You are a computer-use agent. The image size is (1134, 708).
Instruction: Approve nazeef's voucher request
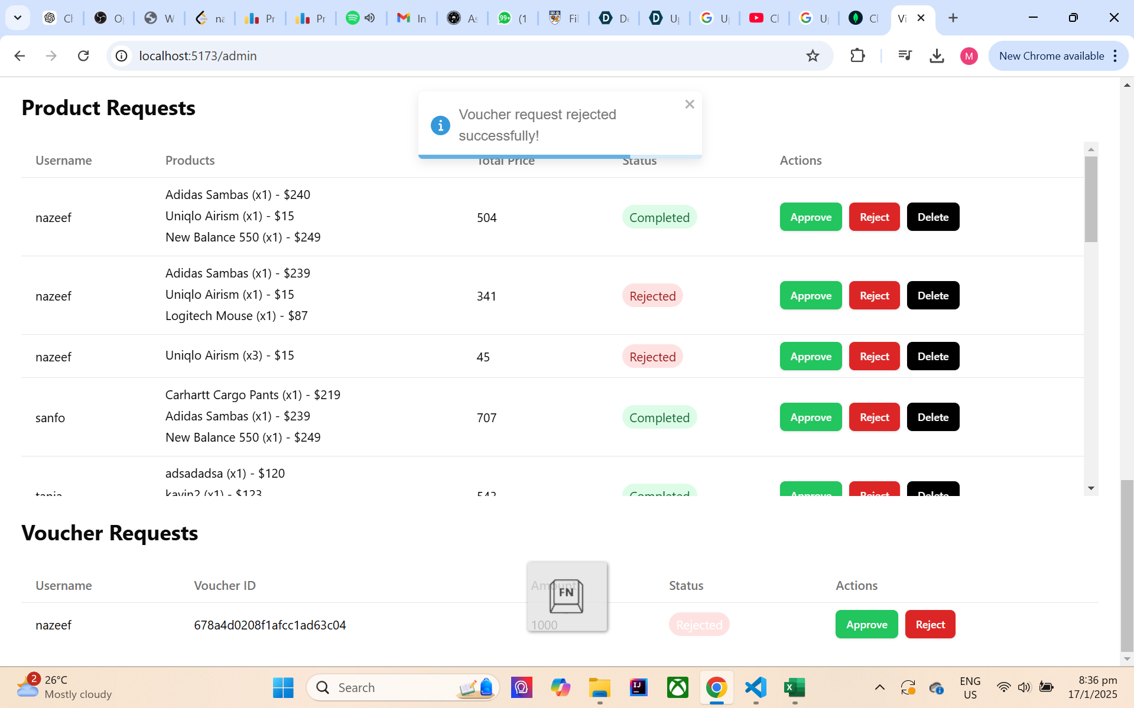pos(866,625)
